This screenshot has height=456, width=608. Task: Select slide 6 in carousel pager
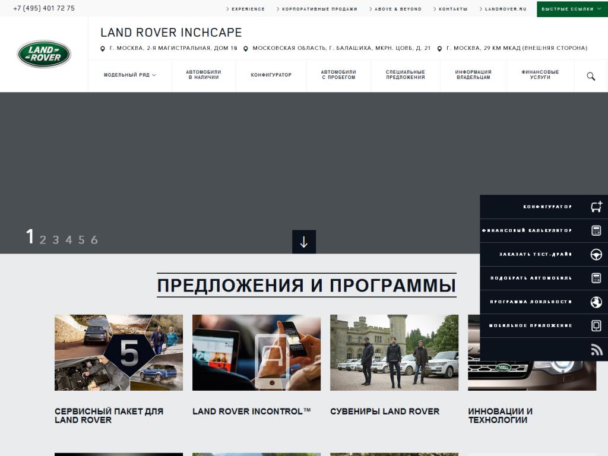click(x=94, y=240)
